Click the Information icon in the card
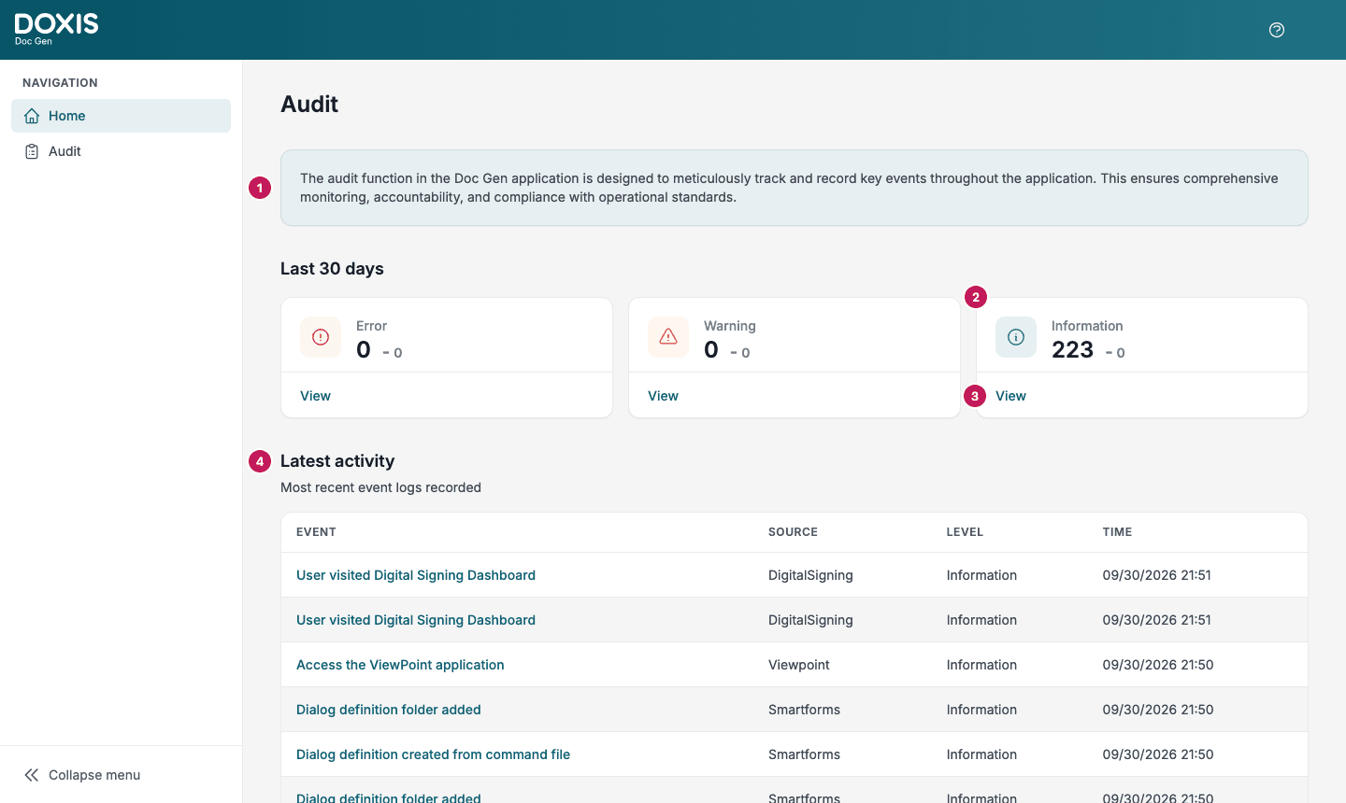Viewport: 1346px width, 803px height. pyautogui.click(x=1016, y=337)
